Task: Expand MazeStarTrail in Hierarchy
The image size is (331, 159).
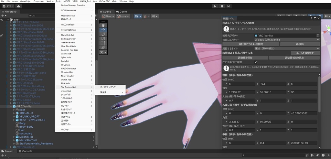Action: click(x=14, y=140)
